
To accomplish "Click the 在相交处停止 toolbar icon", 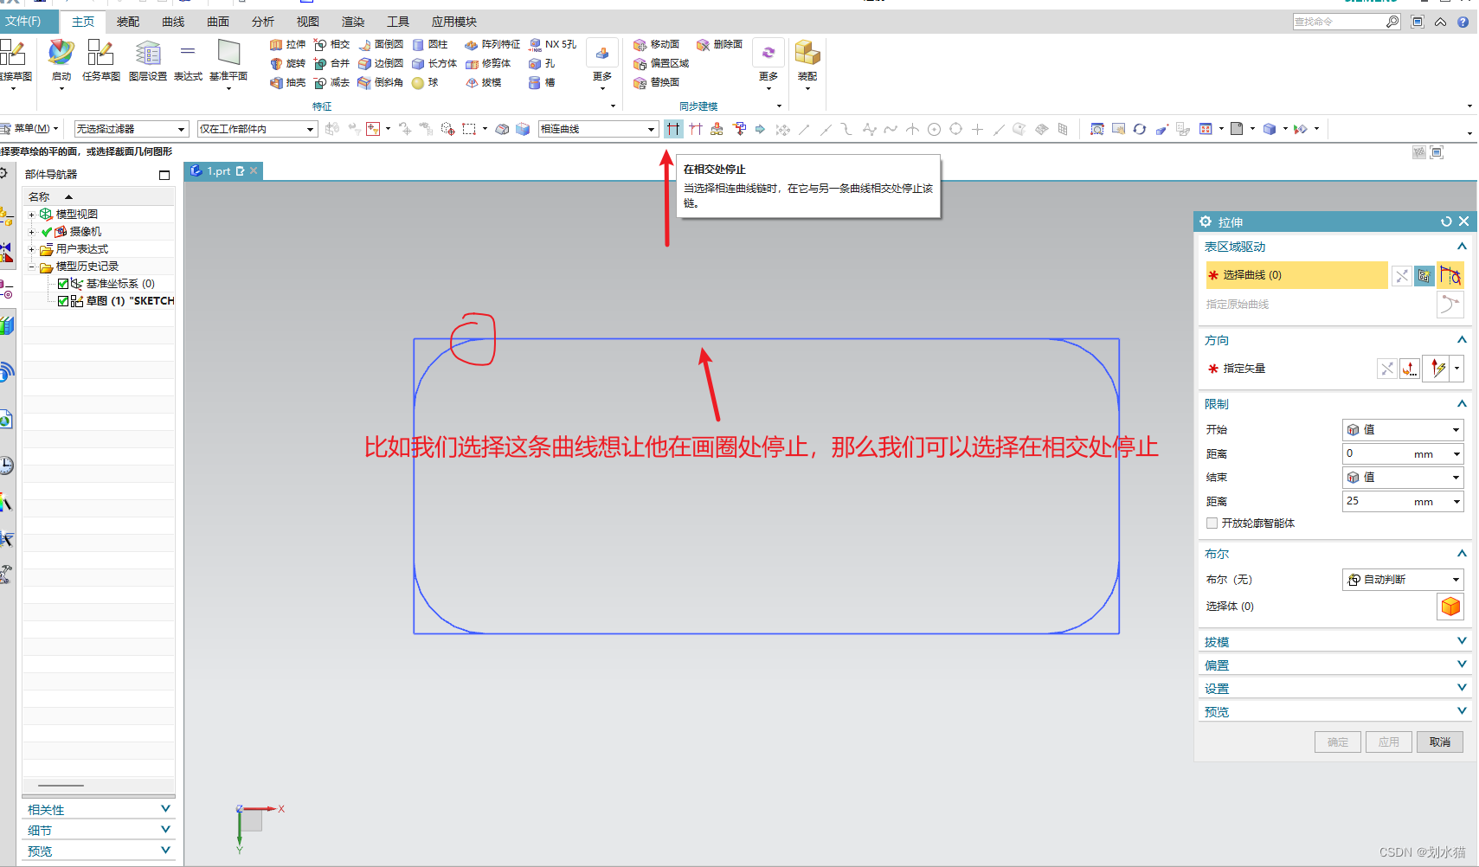I will (x=673, y=128).
